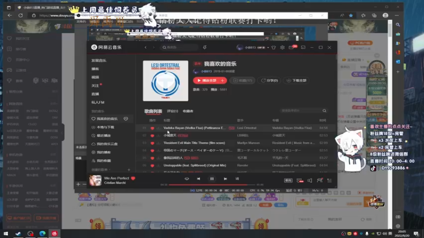The image size is (424, 238).
Task: Open 本地与下载 in the sidebar
Action: click(x=103, y=127)
